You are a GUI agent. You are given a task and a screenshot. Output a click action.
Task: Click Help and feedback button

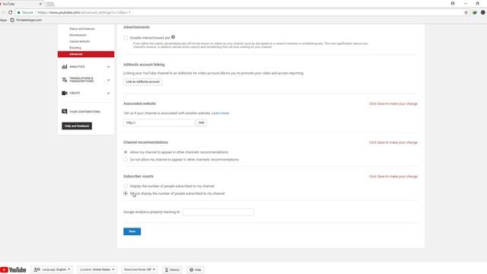click(x=77, y=126)
